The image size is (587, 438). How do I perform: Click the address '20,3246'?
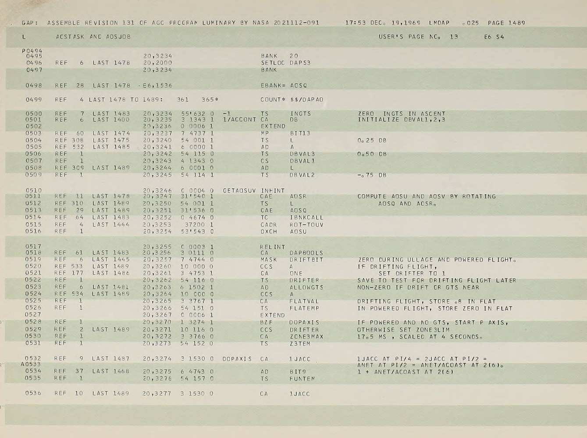pyautogui.click(x=157, y=191)
